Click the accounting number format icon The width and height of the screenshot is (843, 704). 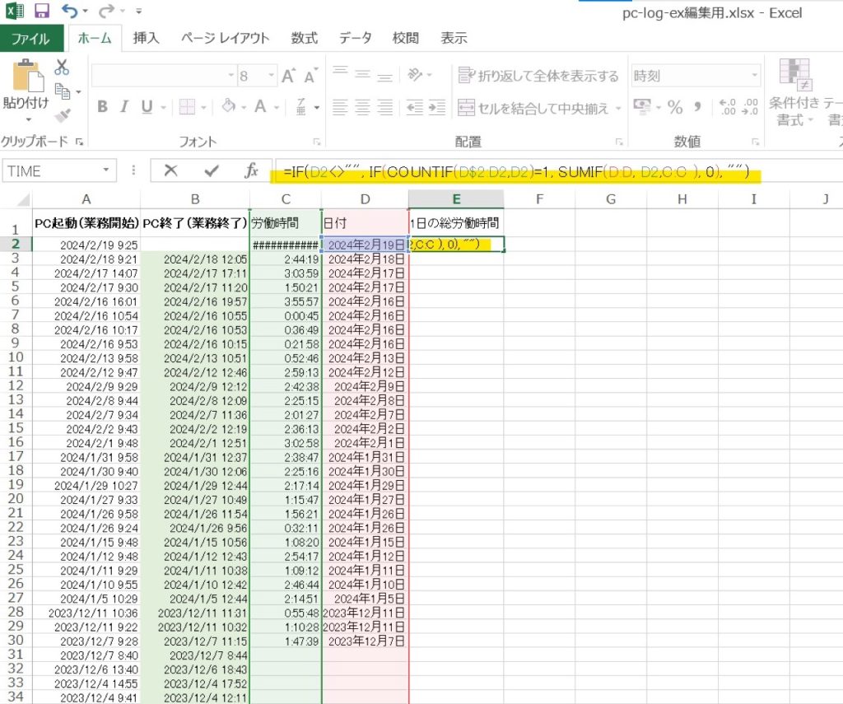click(x=642, y=106)
